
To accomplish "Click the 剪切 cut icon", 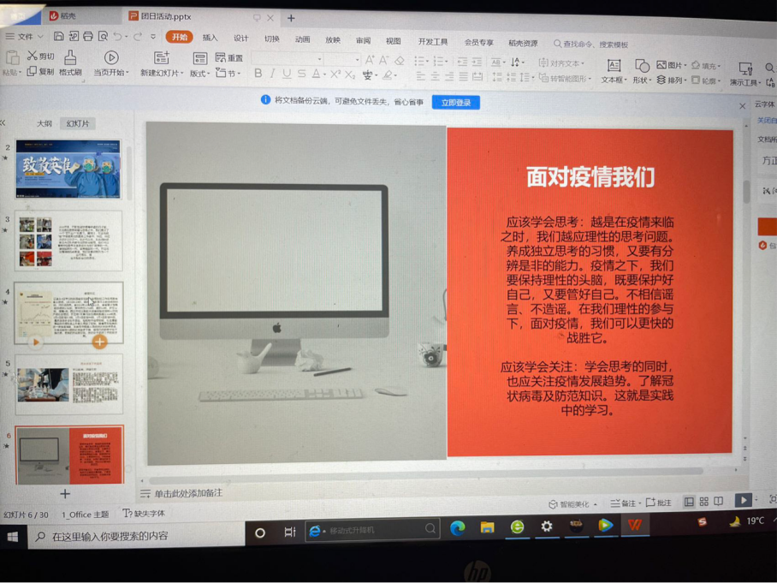I will point(33,56).
